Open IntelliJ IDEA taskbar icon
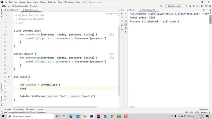Viewport: 212px width, 119px height. click(x=91, y=116)
